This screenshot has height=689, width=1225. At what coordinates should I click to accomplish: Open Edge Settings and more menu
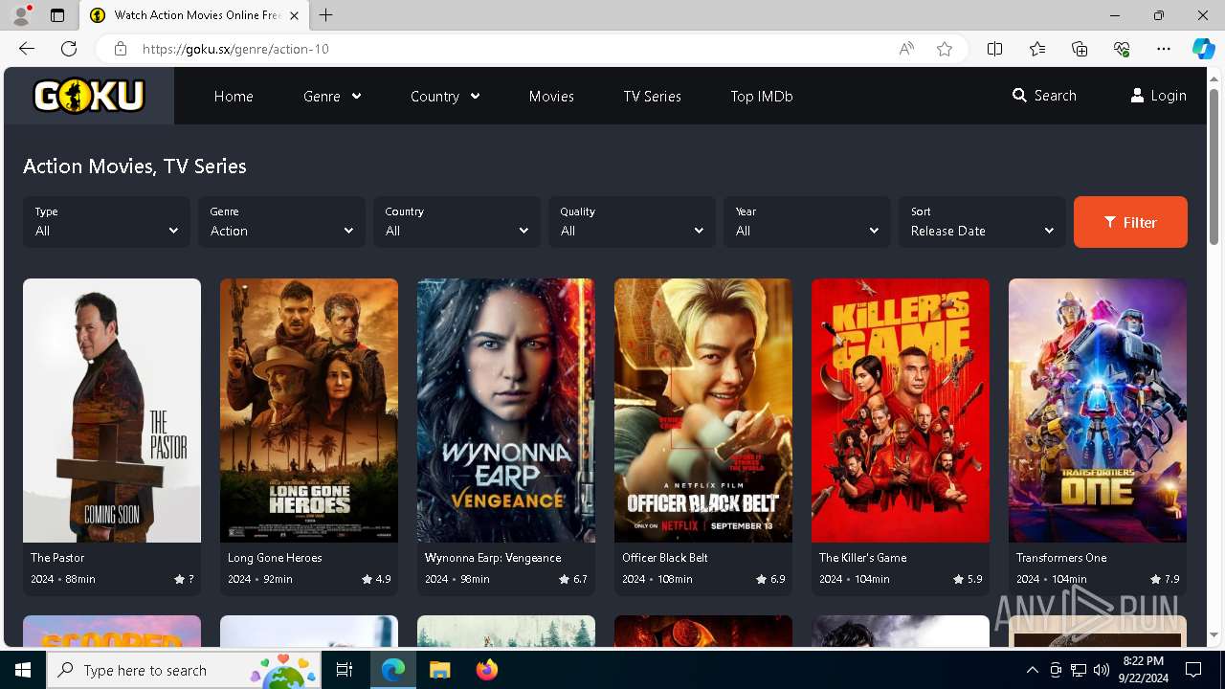[x=1164, y=49]
